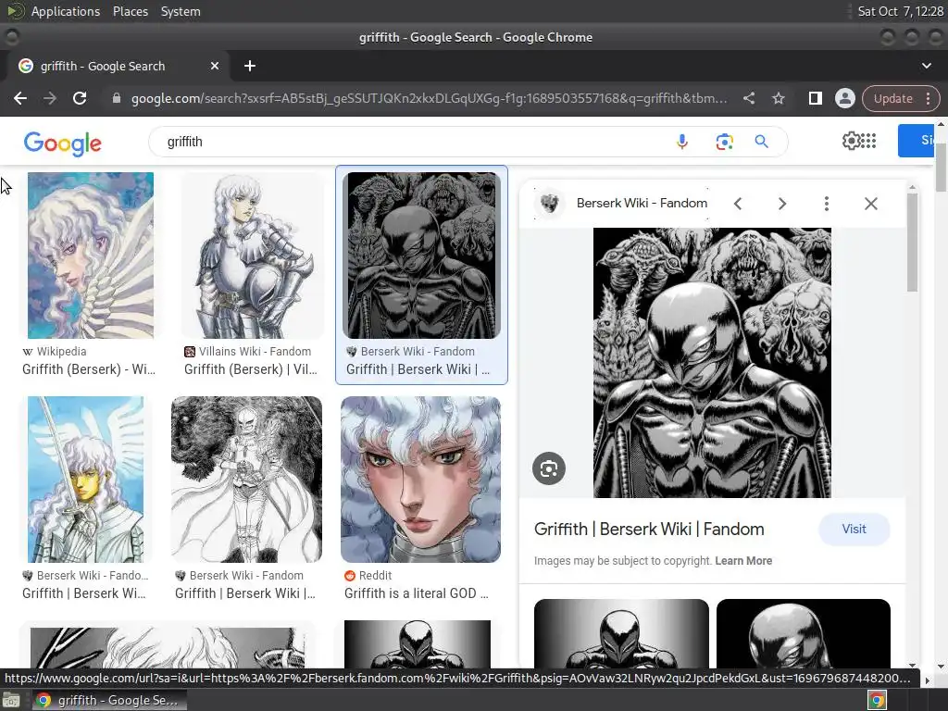Click the large Femto preview image
This screenshot has height=711, width=948.
712,363
